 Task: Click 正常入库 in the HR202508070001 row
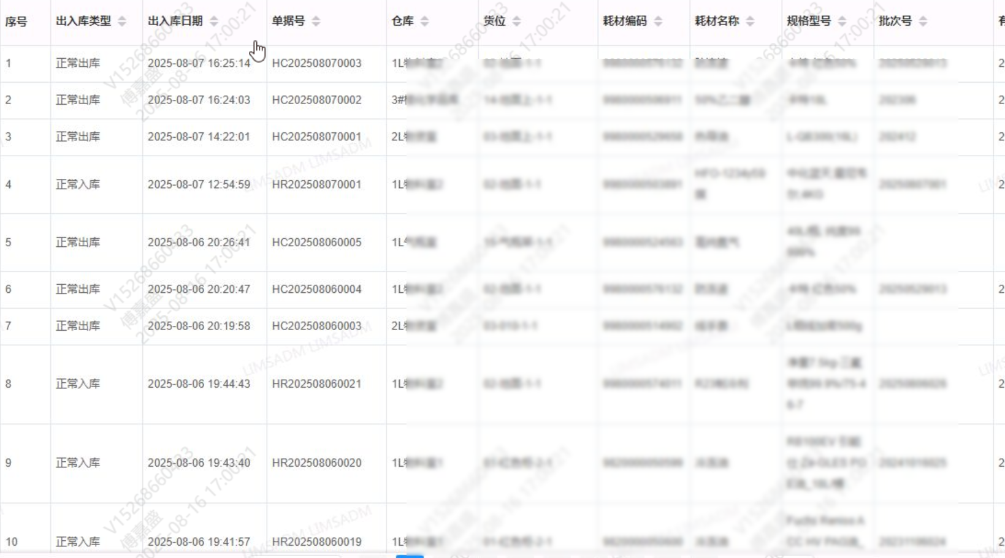click(78, 184)
